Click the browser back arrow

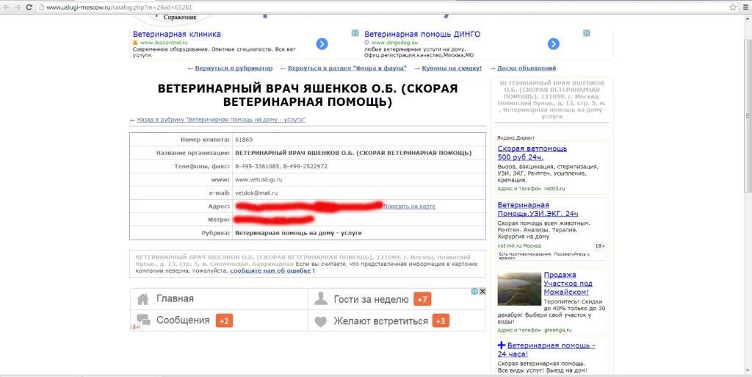6,7
